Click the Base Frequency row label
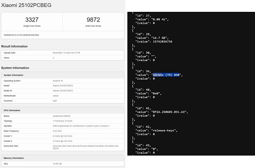Screen dimensions: 255x168 [x=11, y=131]
